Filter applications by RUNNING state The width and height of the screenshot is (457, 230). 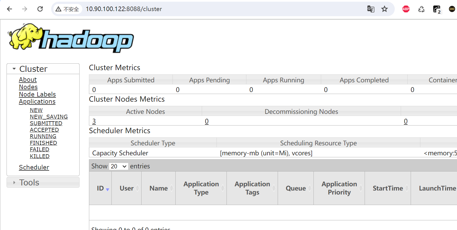pyautogui.click(x=43, y=136)
